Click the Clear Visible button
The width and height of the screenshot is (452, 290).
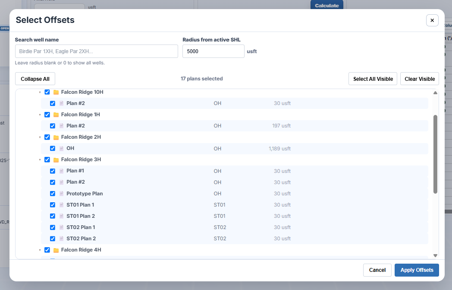(x=420, y=79)
